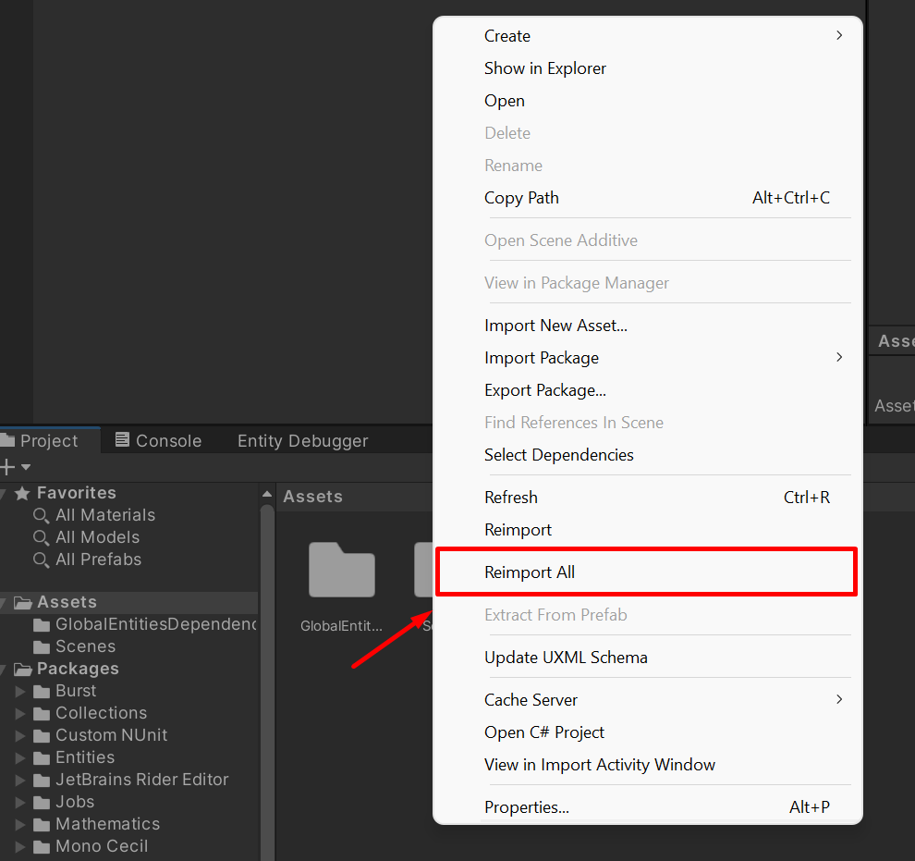
Task: Click the Assets open-folder icon
Action: 23,602
